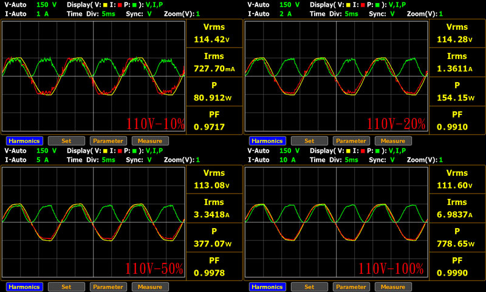Image resolution: width=486 pixels, height=292 pixels.
Task: Click yellow V swatch in the 5 A screen header
Action: point(105,151)
